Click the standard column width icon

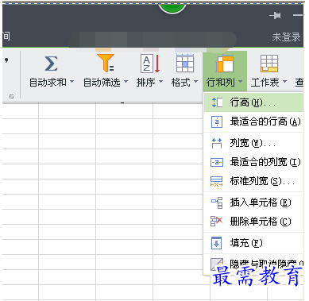pos(216,181)
